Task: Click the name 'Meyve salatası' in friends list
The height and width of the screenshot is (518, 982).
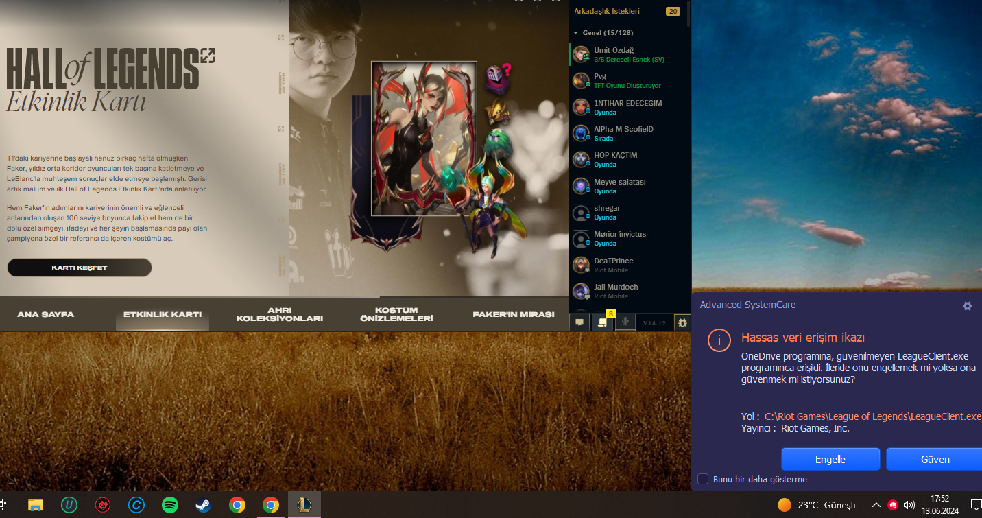Action: 620,182
